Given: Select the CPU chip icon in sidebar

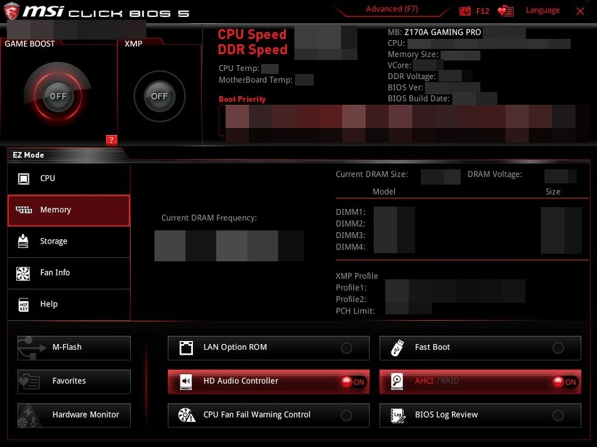Looking at the screenshot, I should tap(24, 178).
